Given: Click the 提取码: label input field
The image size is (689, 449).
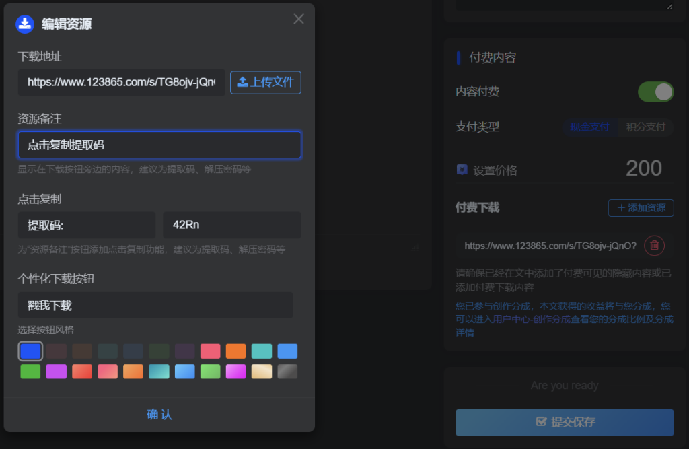Looking at the screenshot, I should (x=86, y=225).
